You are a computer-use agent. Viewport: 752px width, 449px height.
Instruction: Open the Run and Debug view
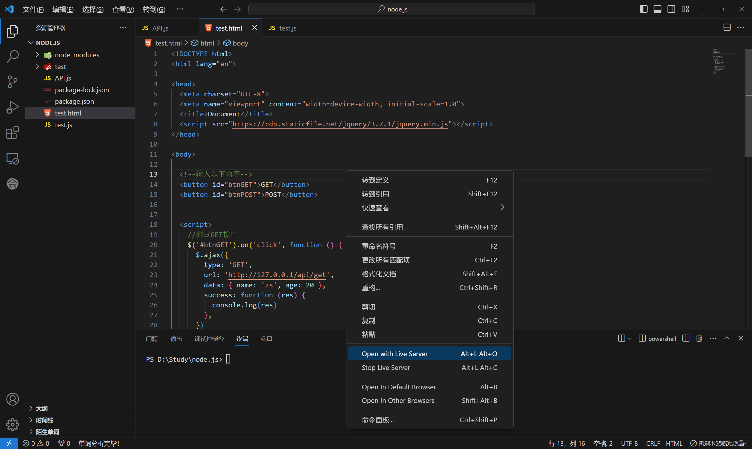tap(12, 107)
